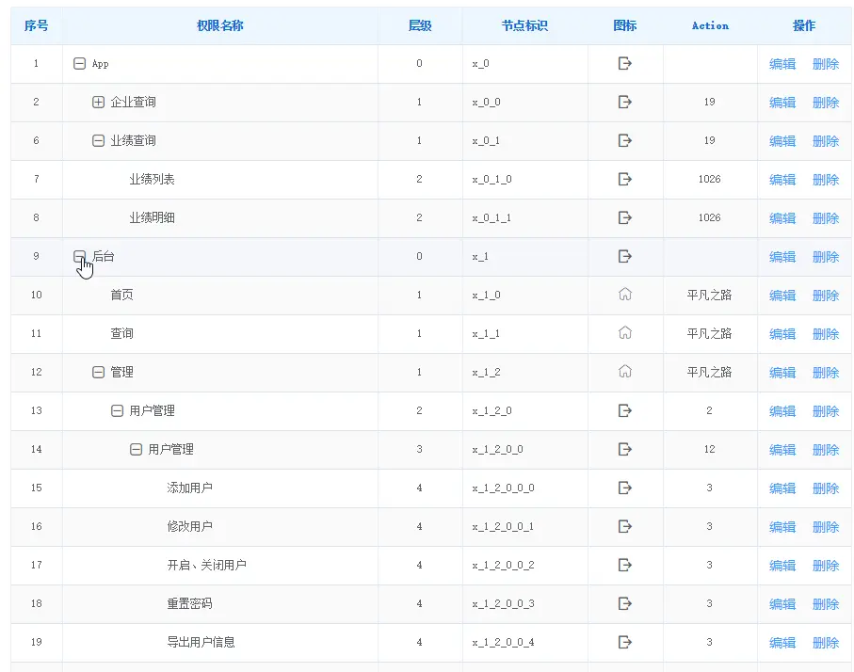The image size is (854, 672).
Task: Edit the 管理 row
Action: click(x=782, y=373)
